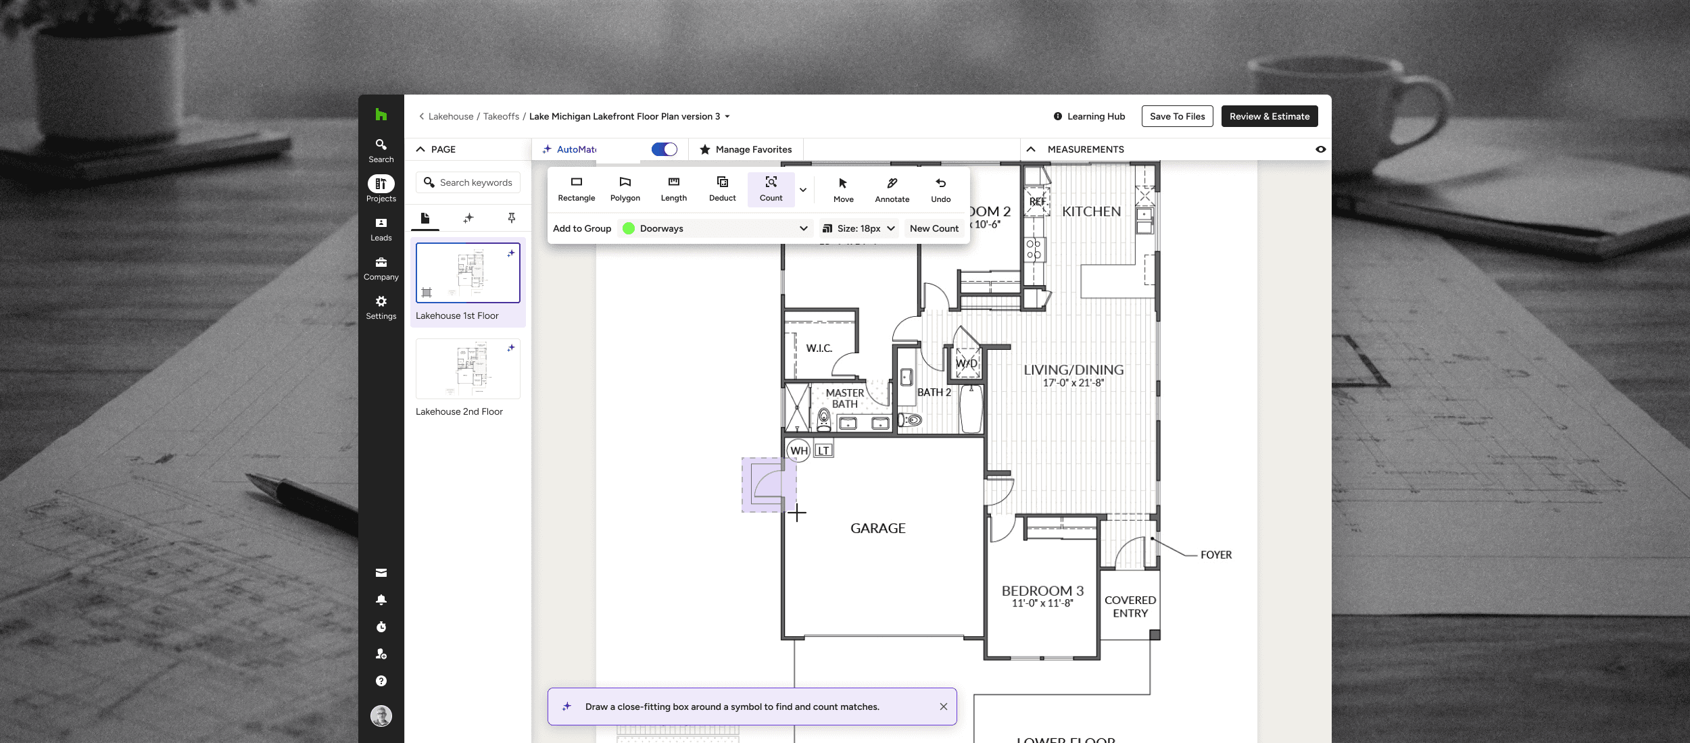Dismiss the draw box hint banner
Screen dimensions: 1690x743
943,707
